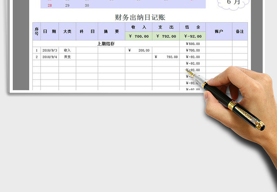Click the 6月 cloud-shaped month label
Screen dimensions: 277x192
point(233,3)
